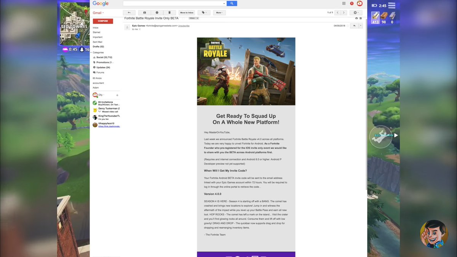457x257 pixels.
Task: Open the Important folder
Action: pyautogui.click(x=97, y=37)
